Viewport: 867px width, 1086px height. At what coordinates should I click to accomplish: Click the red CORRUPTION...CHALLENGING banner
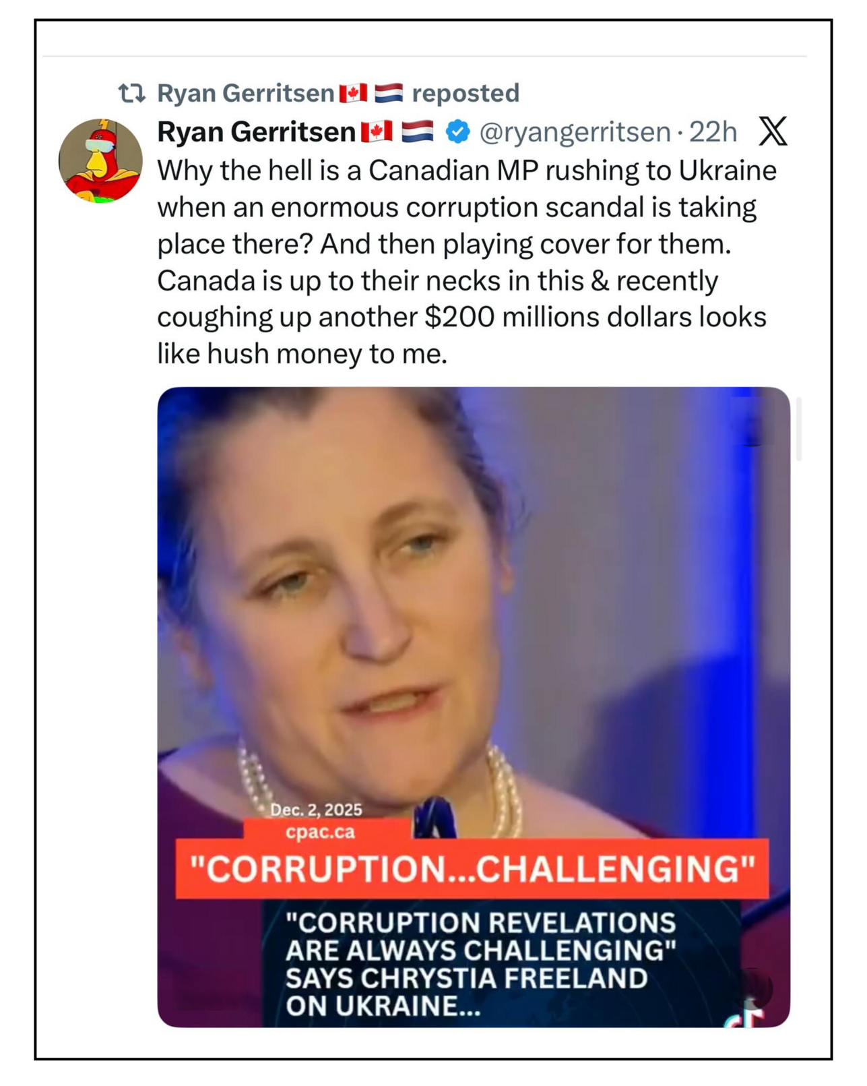point(472,869)
